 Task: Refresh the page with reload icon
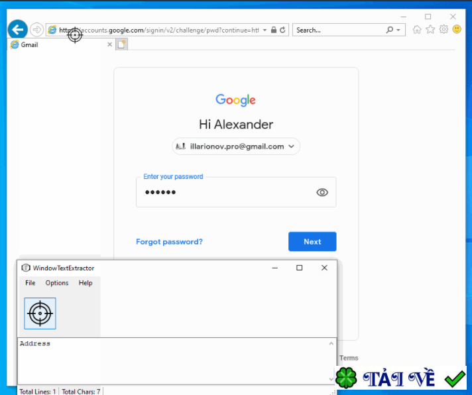(x=282, y=30)
